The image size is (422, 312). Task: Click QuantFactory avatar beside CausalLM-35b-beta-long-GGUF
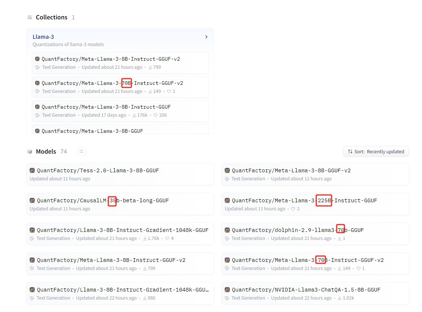pyautogui.click(x=32, y=200)
